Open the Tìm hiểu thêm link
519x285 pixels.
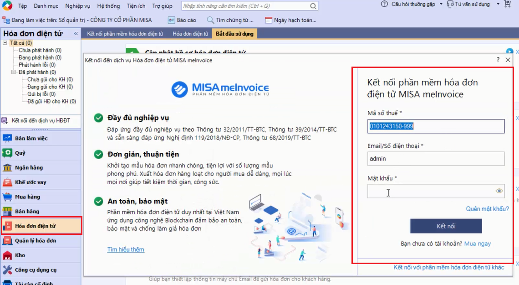(x=126, y=249)
